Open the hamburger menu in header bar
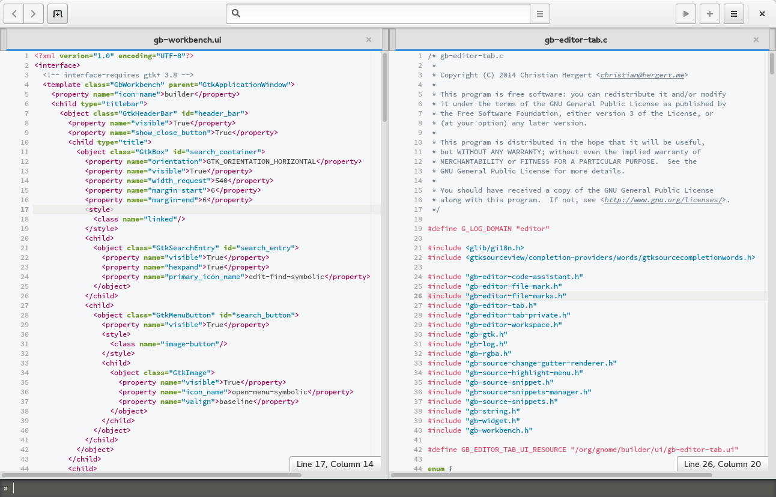This screenshot has height=497, width=776. (734, 14)
